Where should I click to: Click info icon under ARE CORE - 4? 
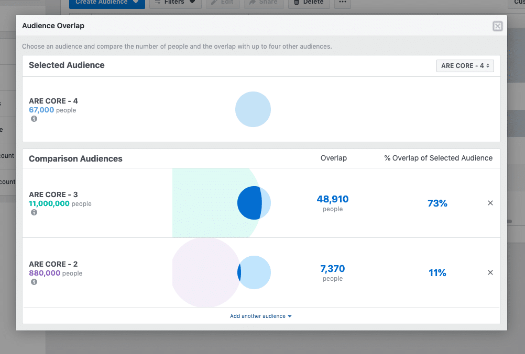[34, 119]
